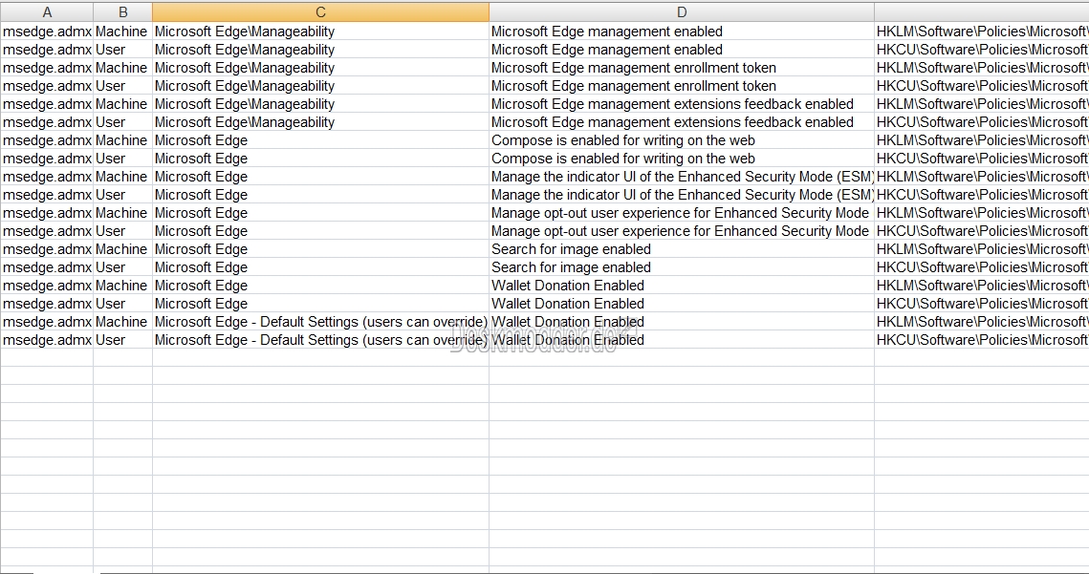Select 'Machine' cell in extensions feedback row
The height and width of the screenshot is (574, 1089).
coord(123,103)
